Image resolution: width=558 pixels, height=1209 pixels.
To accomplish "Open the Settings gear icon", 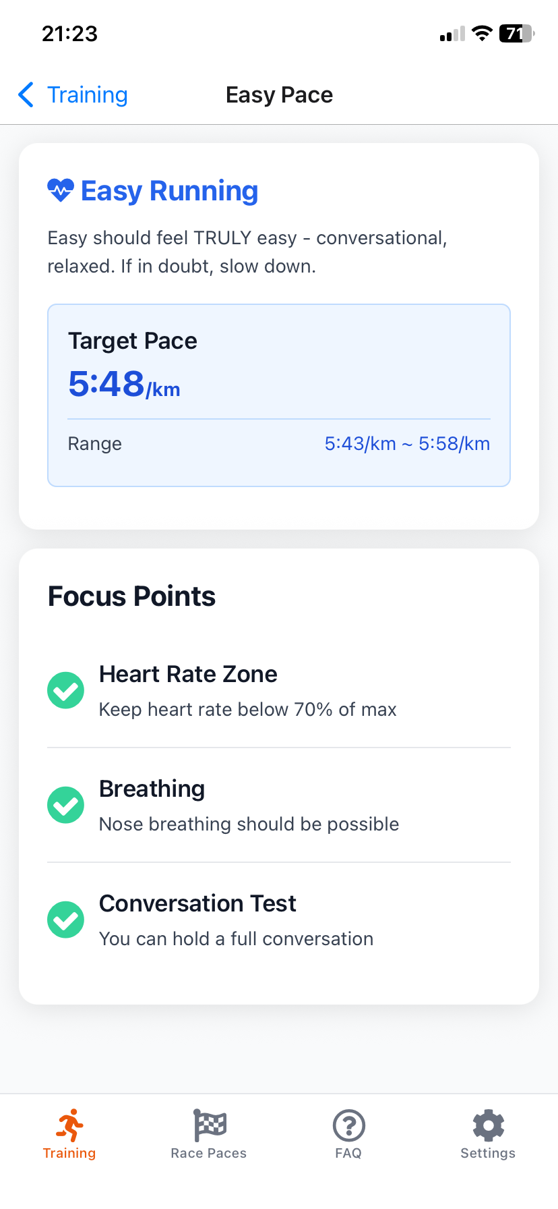I will (488, 1125).
